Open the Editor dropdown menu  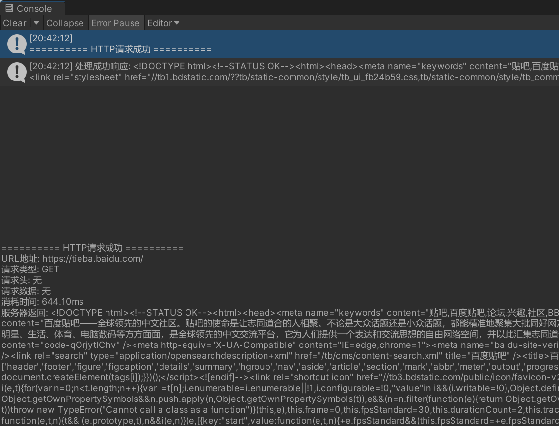click(163, 23)
